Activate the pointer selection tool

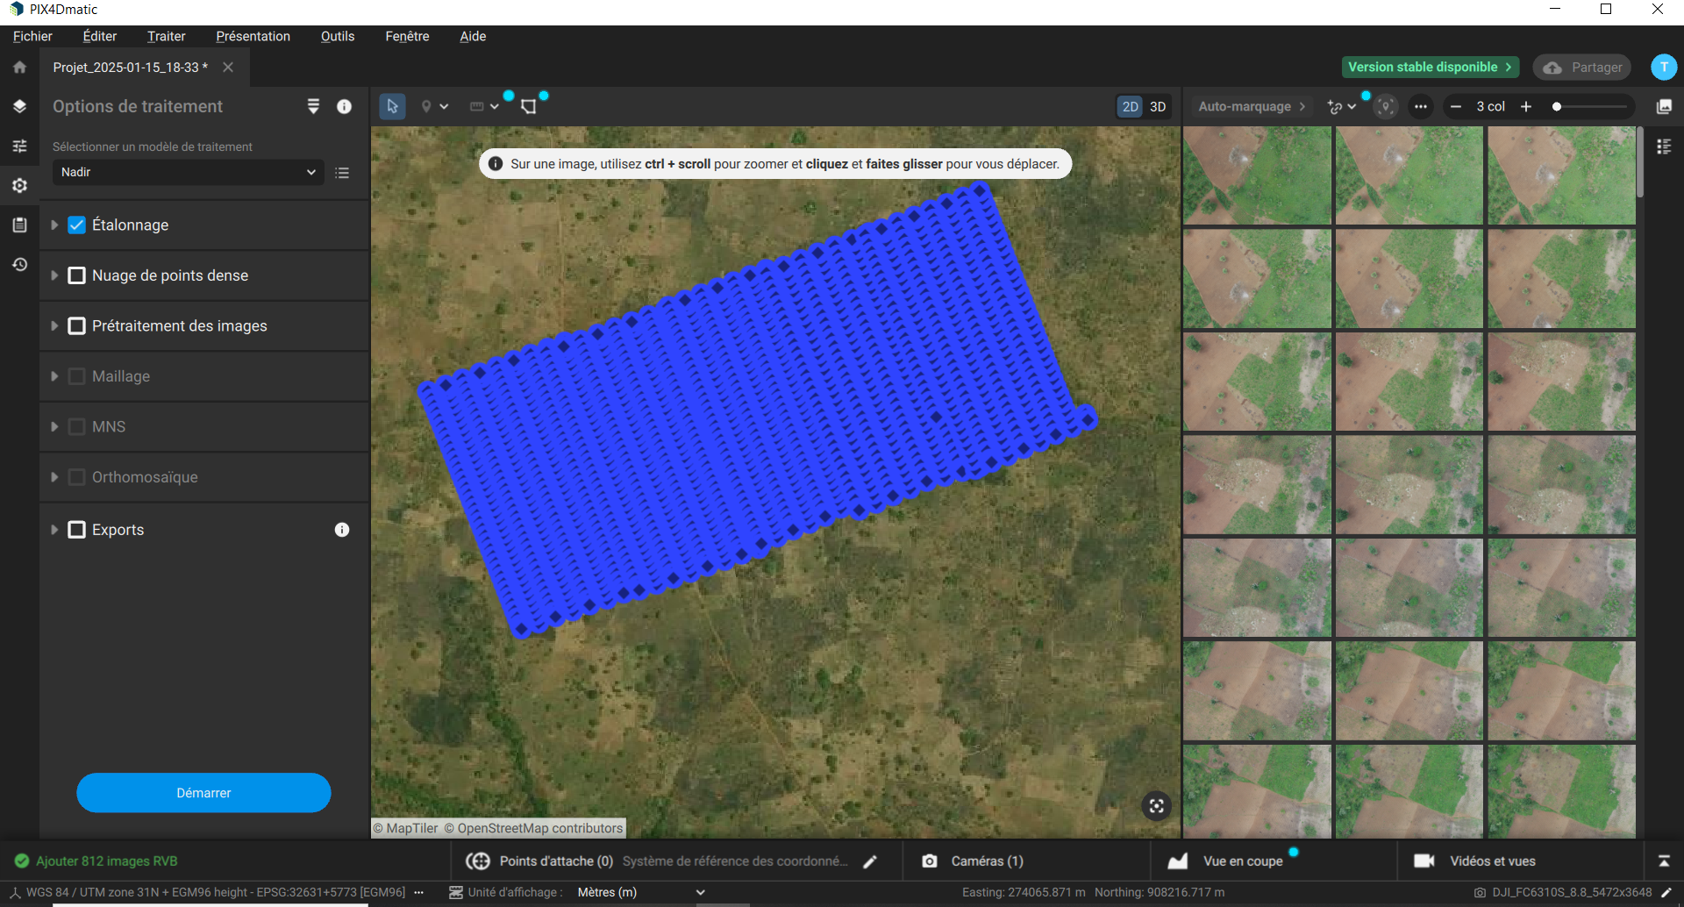(x=392, y=106)
